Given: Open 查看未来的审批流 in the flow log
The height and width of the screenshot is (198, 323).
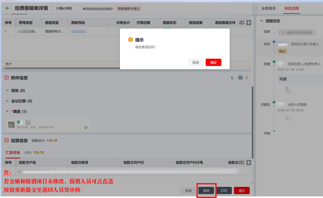Looking at the screenshot, I should [x=297, y=32].
